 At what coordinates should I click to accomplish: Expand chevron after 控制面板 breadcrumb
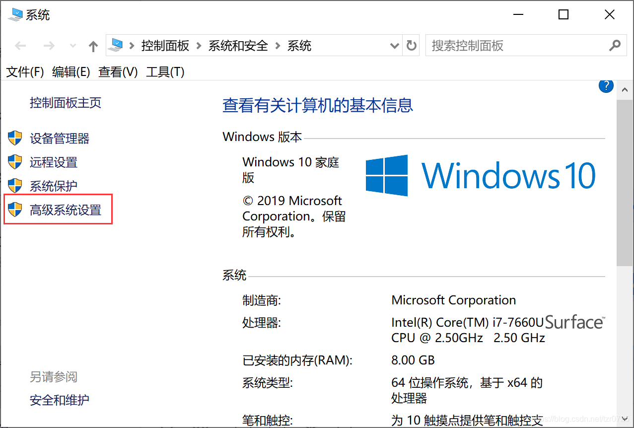tap(199, 46)
